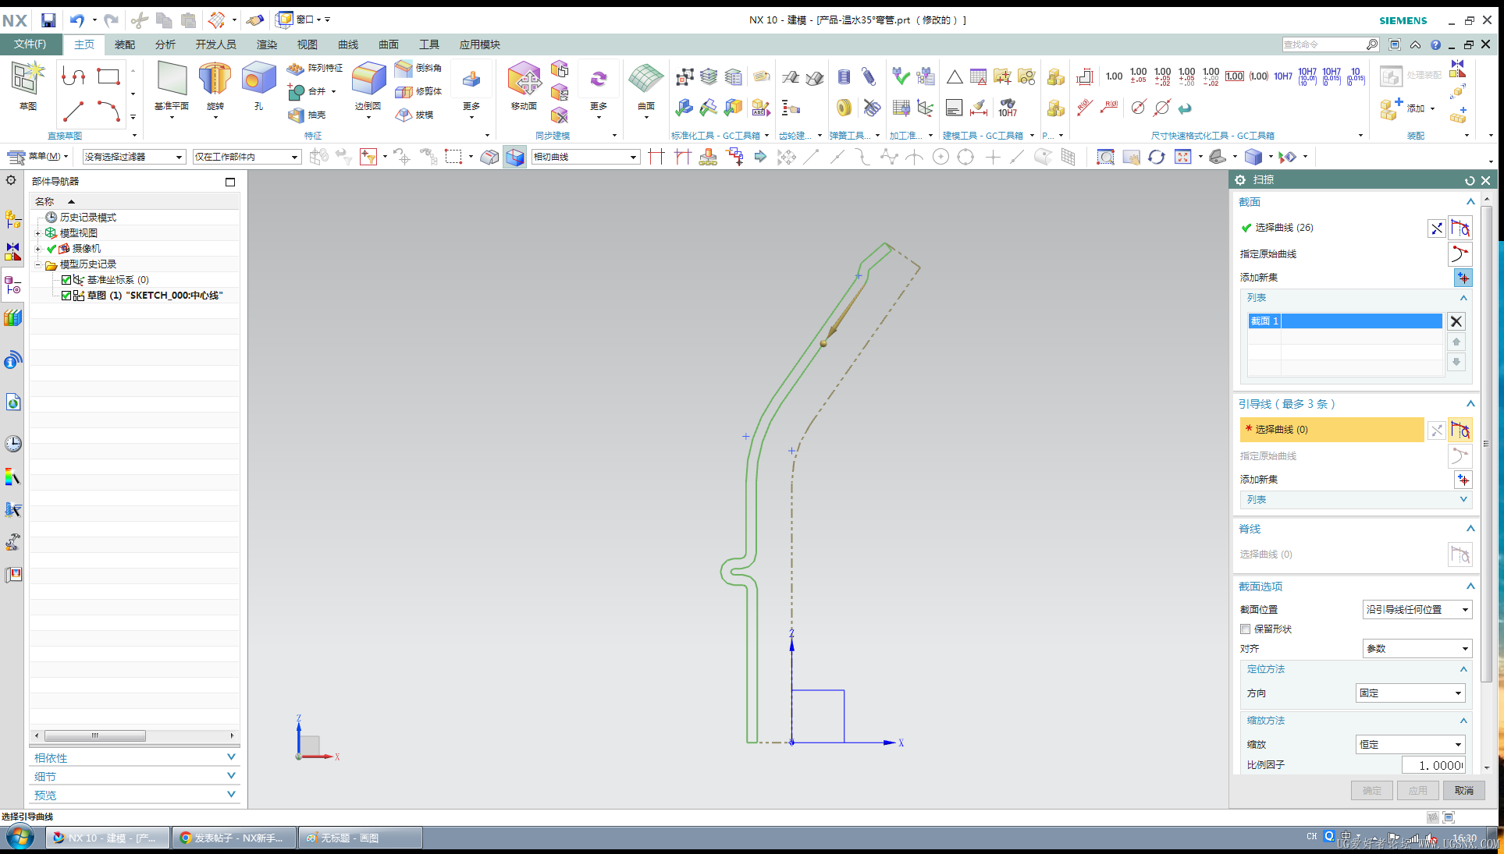Open the 相切曲线 curve rule dropdown

point(585,158)
